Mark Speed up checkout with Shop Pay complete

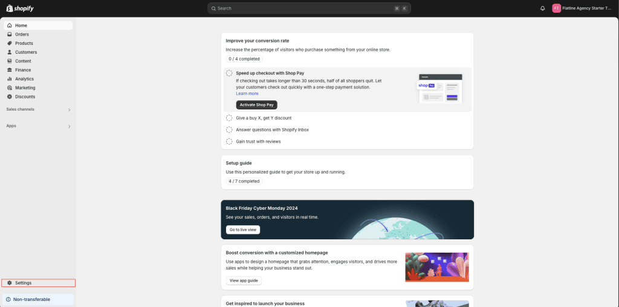[x=229, y=73]
